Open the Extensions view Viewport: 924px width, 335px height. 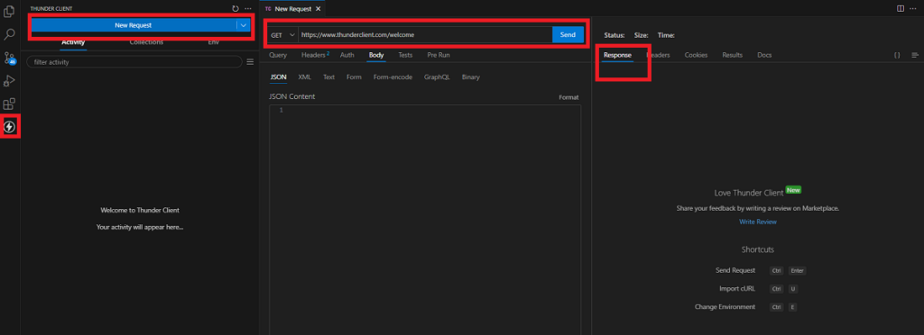[9, 104]
